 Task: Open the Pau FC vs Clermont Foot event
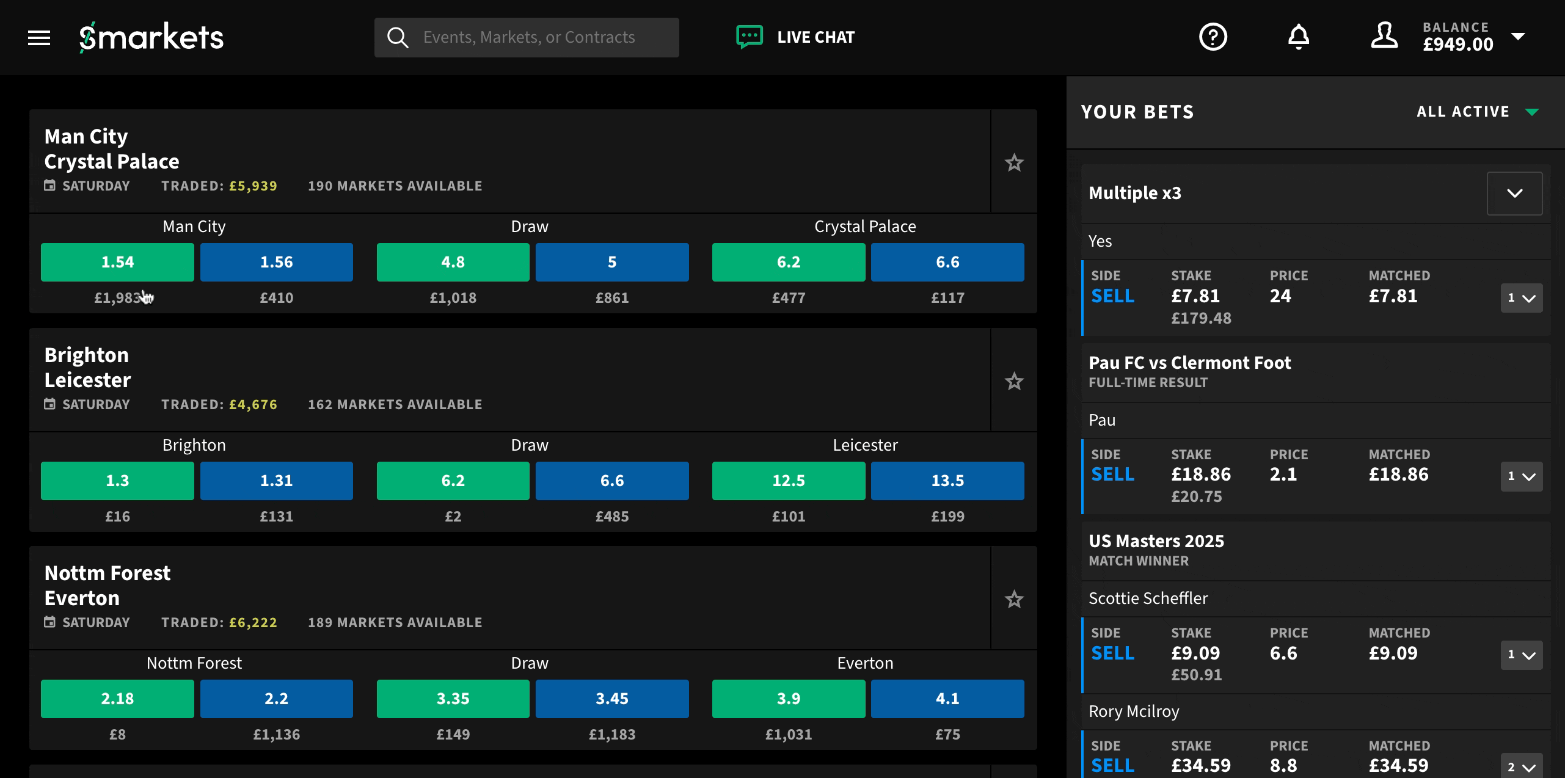pyautogui.click(x=1189, y=362)
